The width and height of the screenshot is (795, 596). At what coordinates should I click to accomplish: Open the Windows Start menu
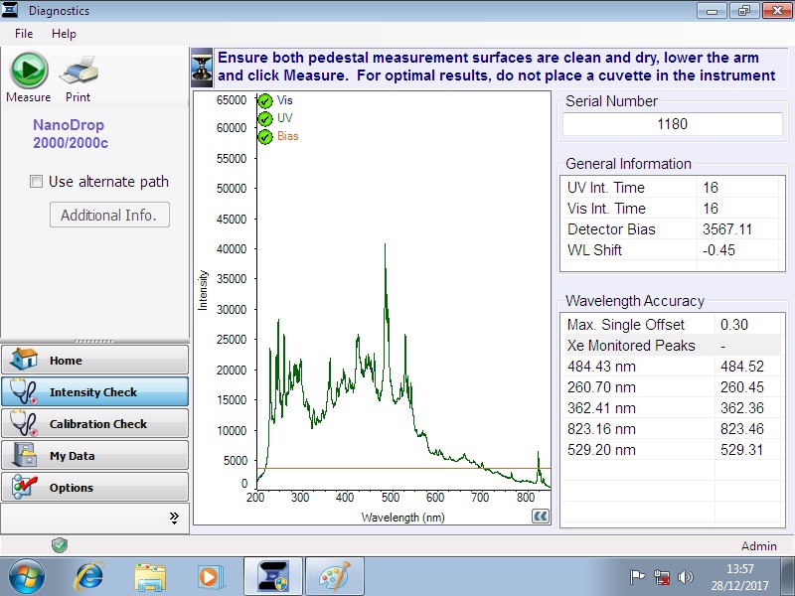pyautogui.click(x=27, y=576)
